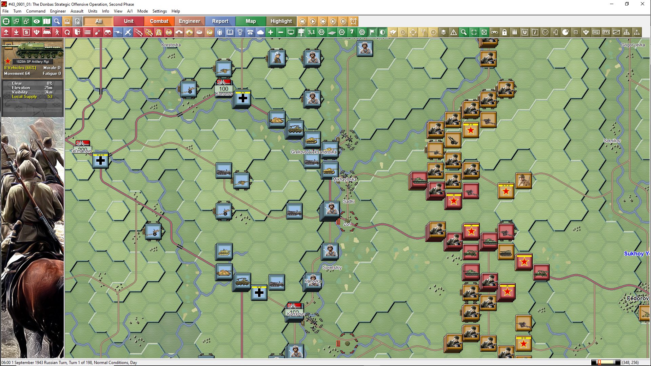The width and height of the screenshot is (651, 366).
Task: Expand the Settings menu
Action: pyautogui.click(x=159, y=11)
